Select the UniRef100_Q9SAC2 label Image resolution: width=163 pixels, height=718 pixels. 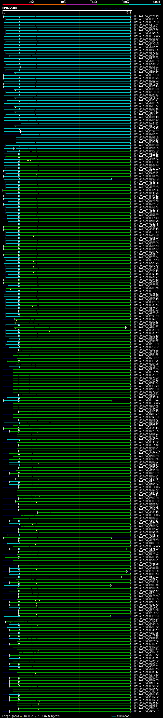pos(146,324)
